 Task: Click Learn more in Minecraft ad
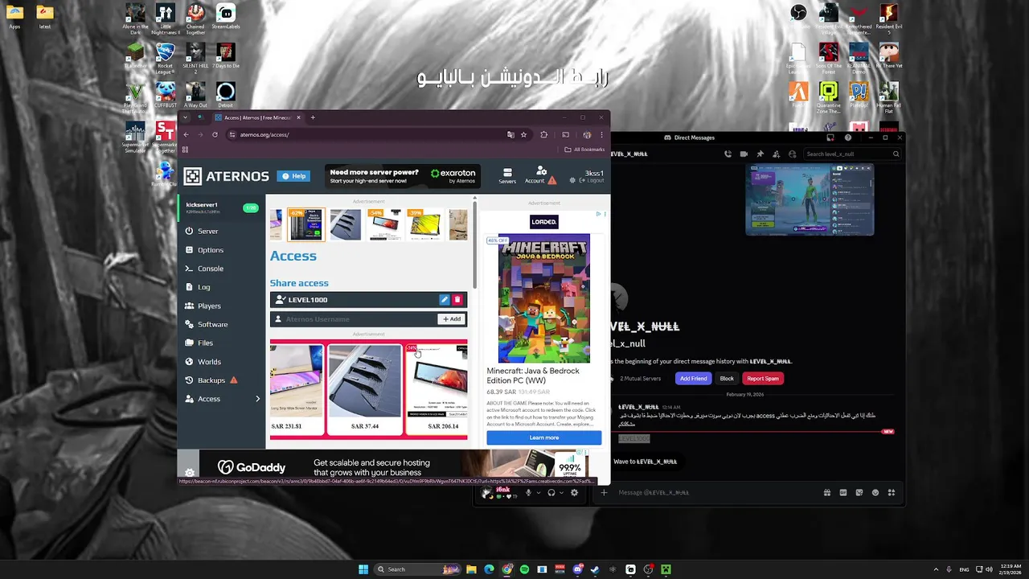coord(544,437)
